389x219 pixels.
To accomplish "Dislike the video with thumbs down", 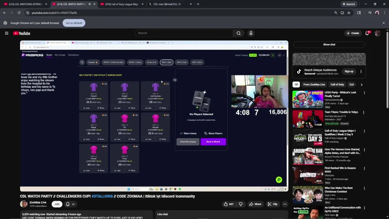I will pos(241,204).
